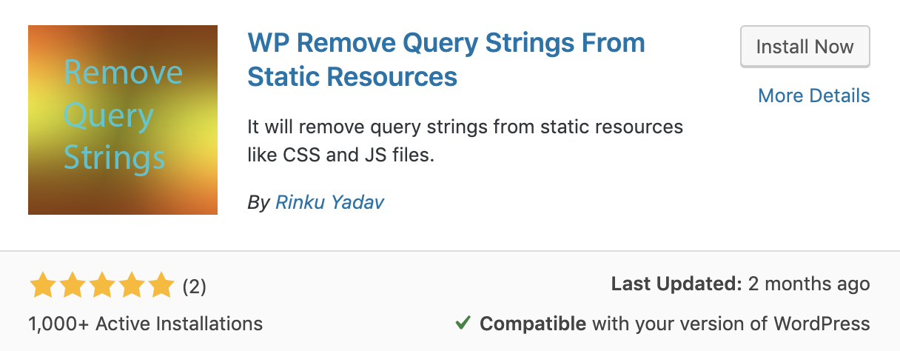Visit author Rinku Yadav's link
The image size is (900, 351).
[329, 202]
